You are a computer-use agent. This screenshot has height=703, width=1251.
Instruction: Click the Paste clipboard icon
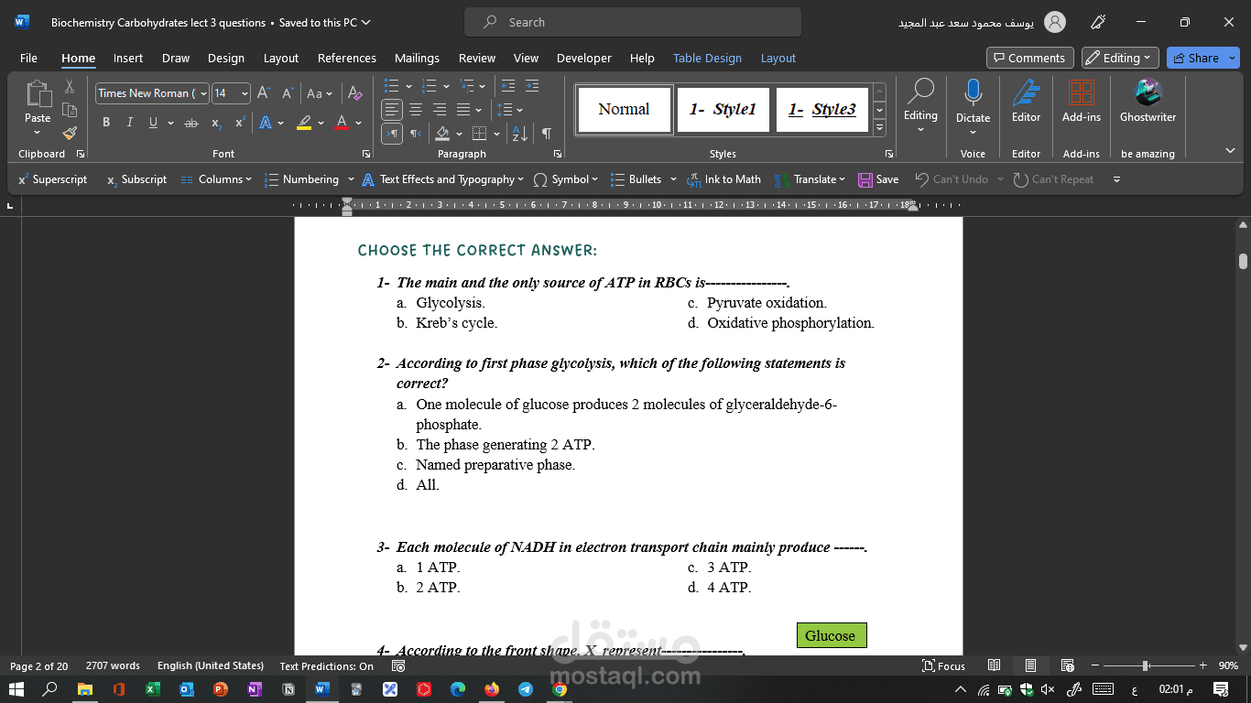click(x=38, y=94)
